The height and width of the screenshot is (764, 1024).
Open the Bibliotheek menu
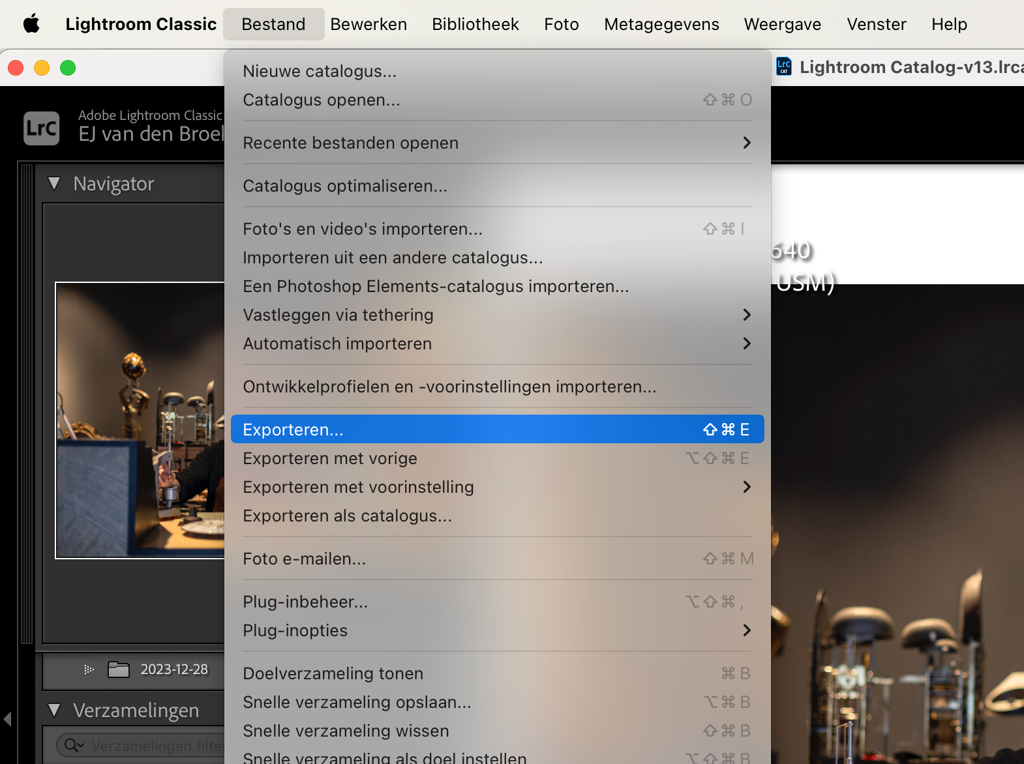(x=475, y=24)
